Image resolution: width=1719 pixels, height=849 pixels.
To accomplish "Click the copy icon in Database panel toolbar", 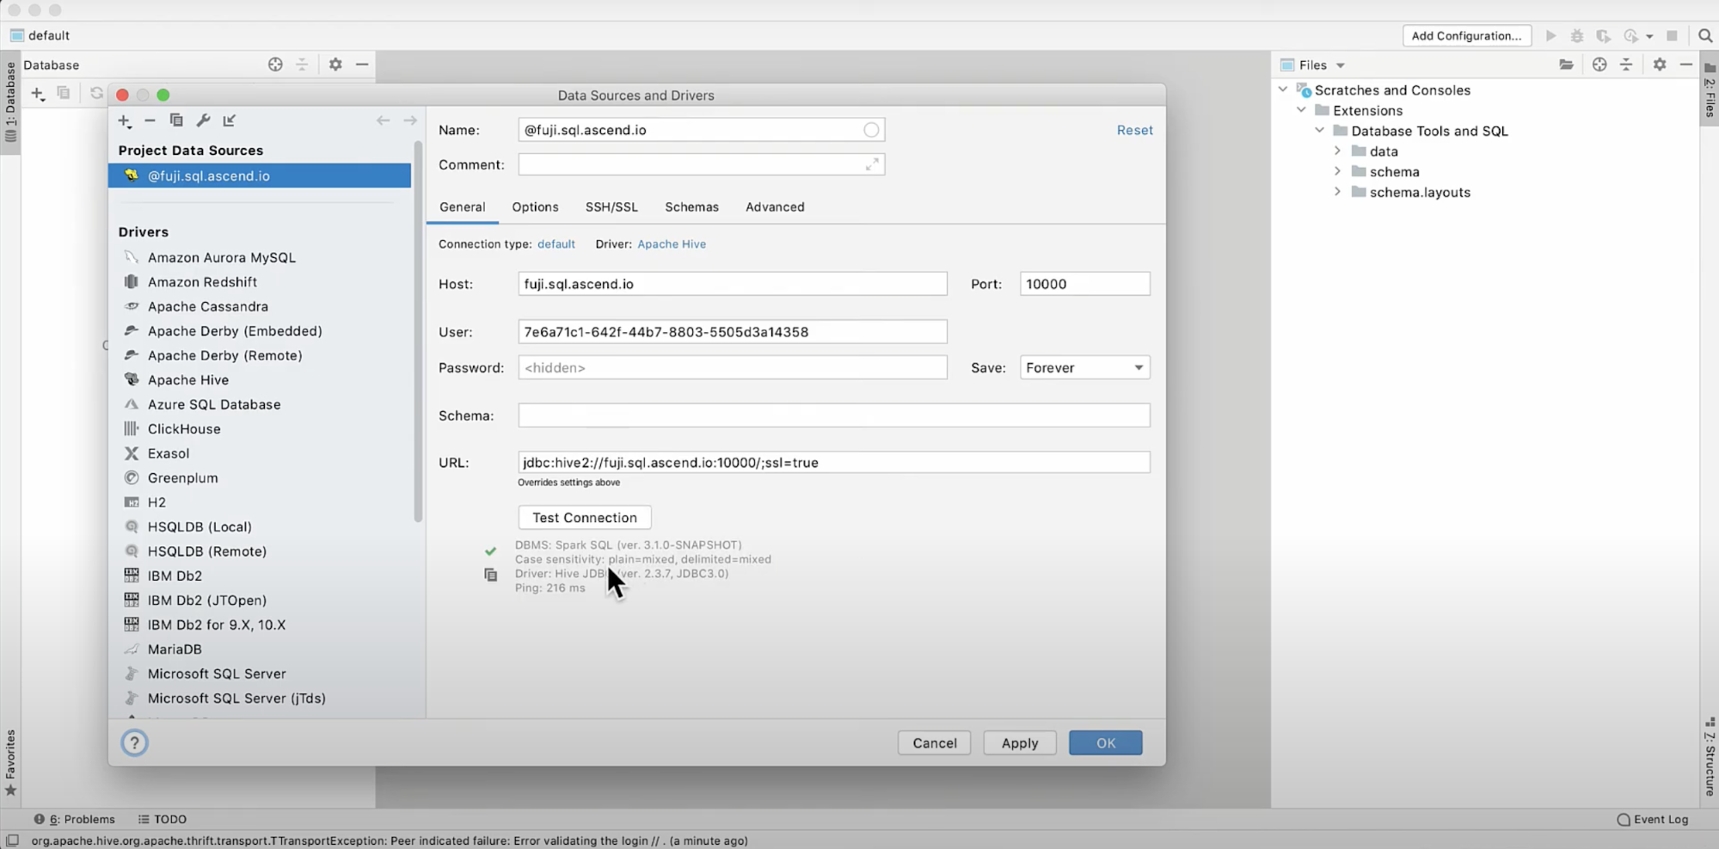I will pos(64,93).
